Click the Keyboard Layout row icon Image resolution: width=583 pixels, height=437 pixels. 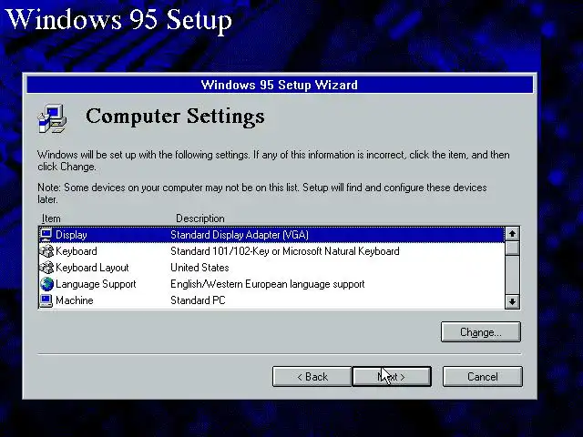[46, 268]
